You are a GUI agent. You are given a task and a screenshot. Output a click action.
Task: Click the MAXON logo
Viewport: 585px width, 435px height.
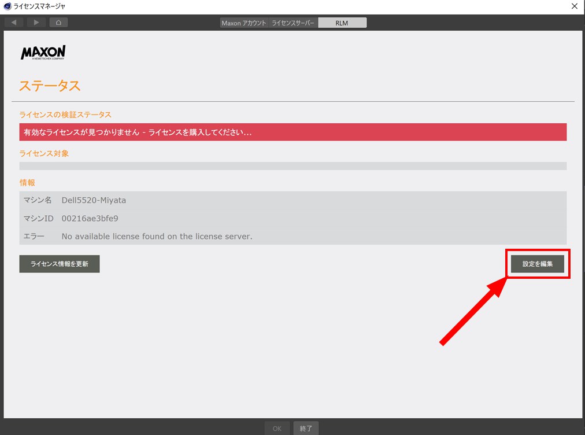pos(43,53)
